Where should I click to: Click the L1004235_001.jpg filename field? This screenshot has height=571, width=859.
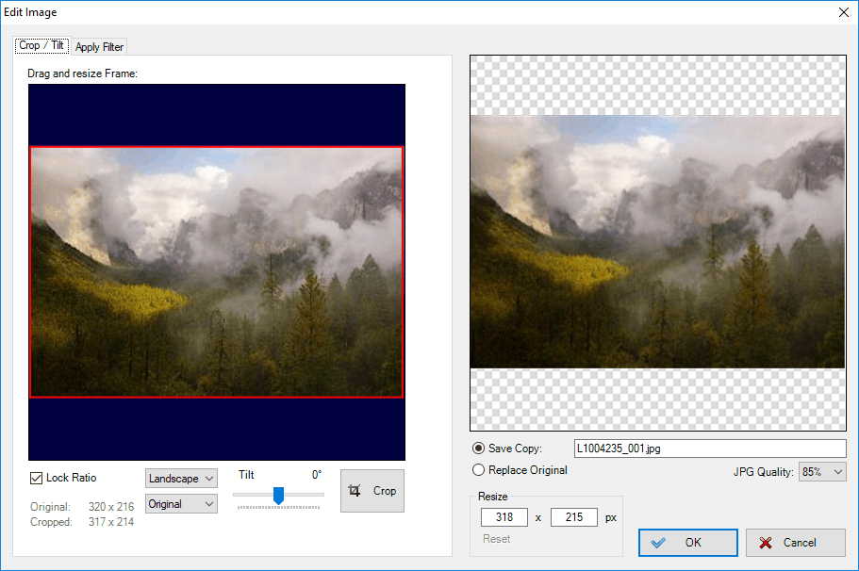point(710,449)
